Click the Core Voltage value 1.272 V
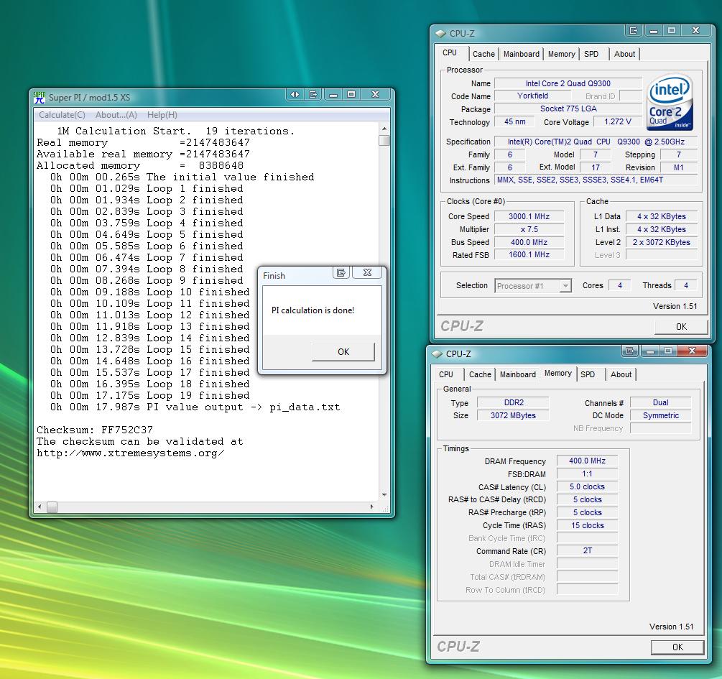Viewport: 722px width, 679px height. 618,121
